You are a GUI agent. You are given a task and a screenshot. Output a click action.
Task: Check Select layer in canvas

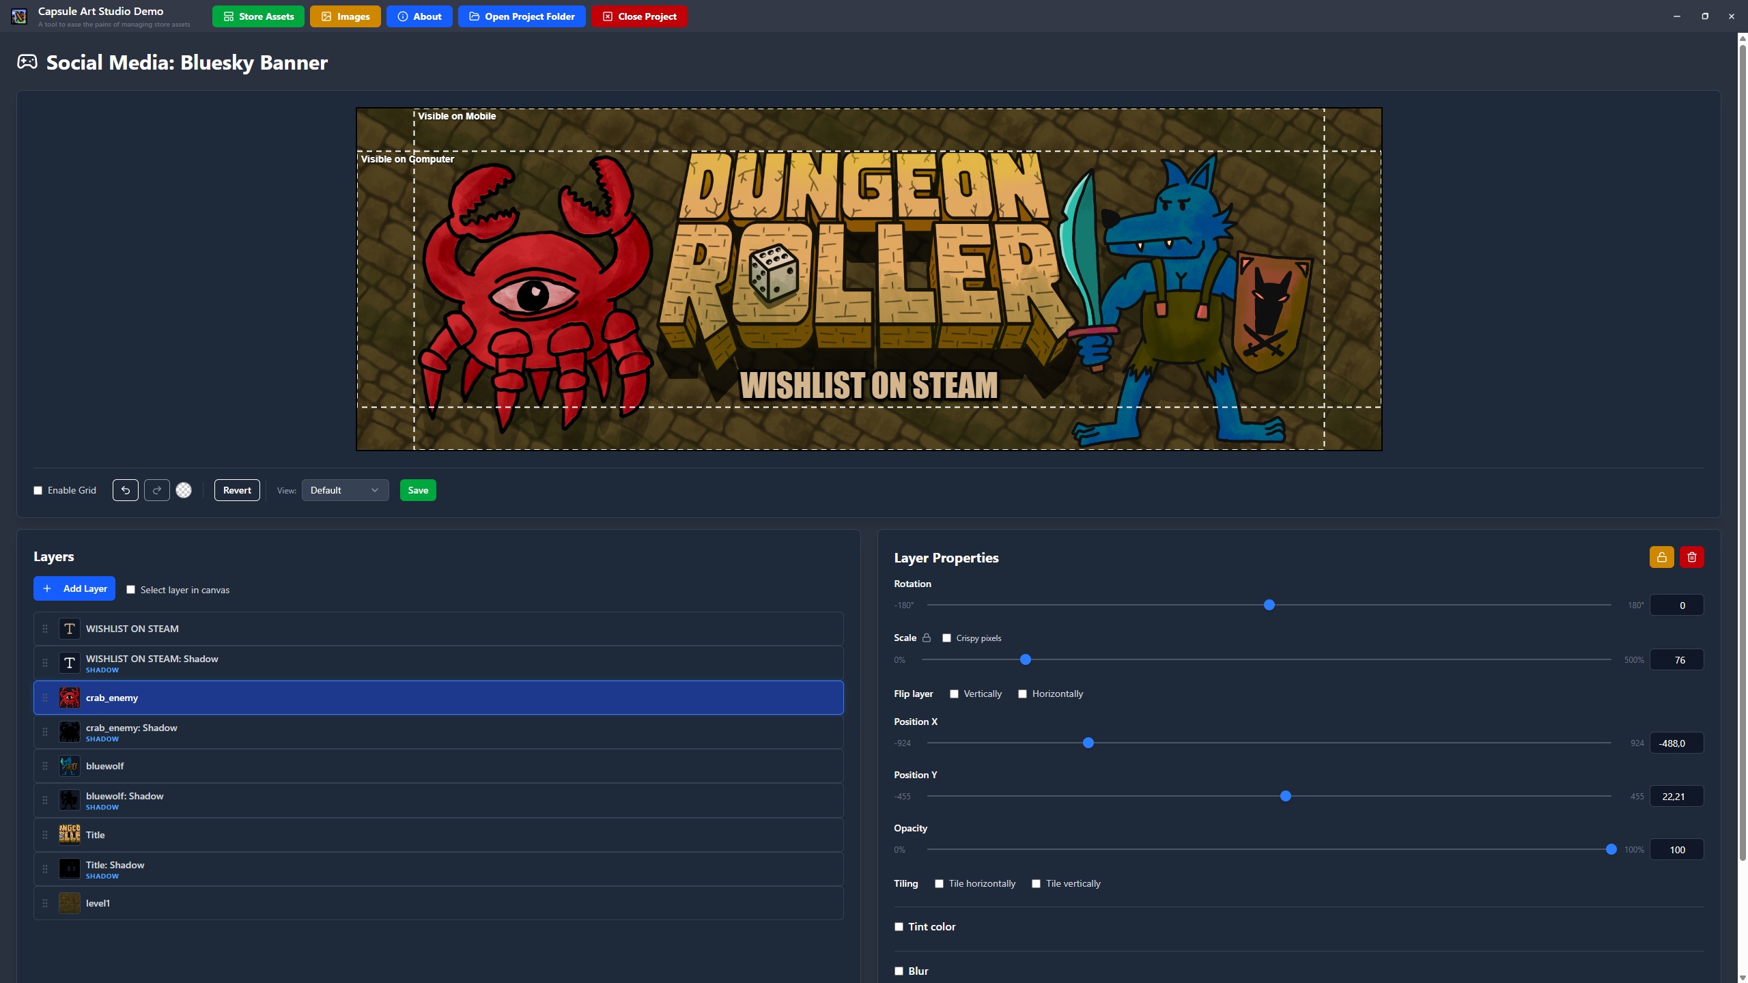(x=131, y=590)
